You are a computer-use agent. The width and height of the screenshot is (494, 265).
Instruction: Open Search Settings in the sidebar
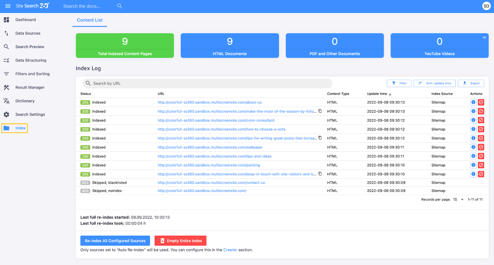pyautogui.click(x=30, y=114)
